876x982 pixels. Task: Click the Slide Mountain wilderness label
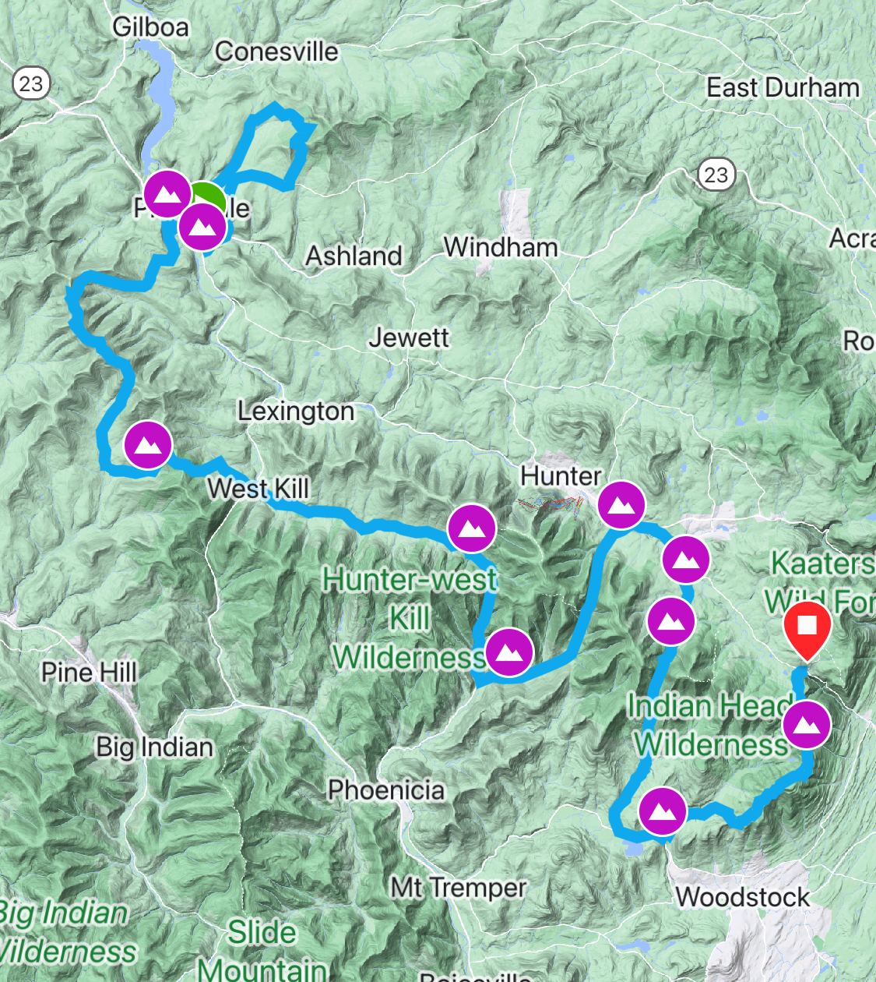[262, 951]
